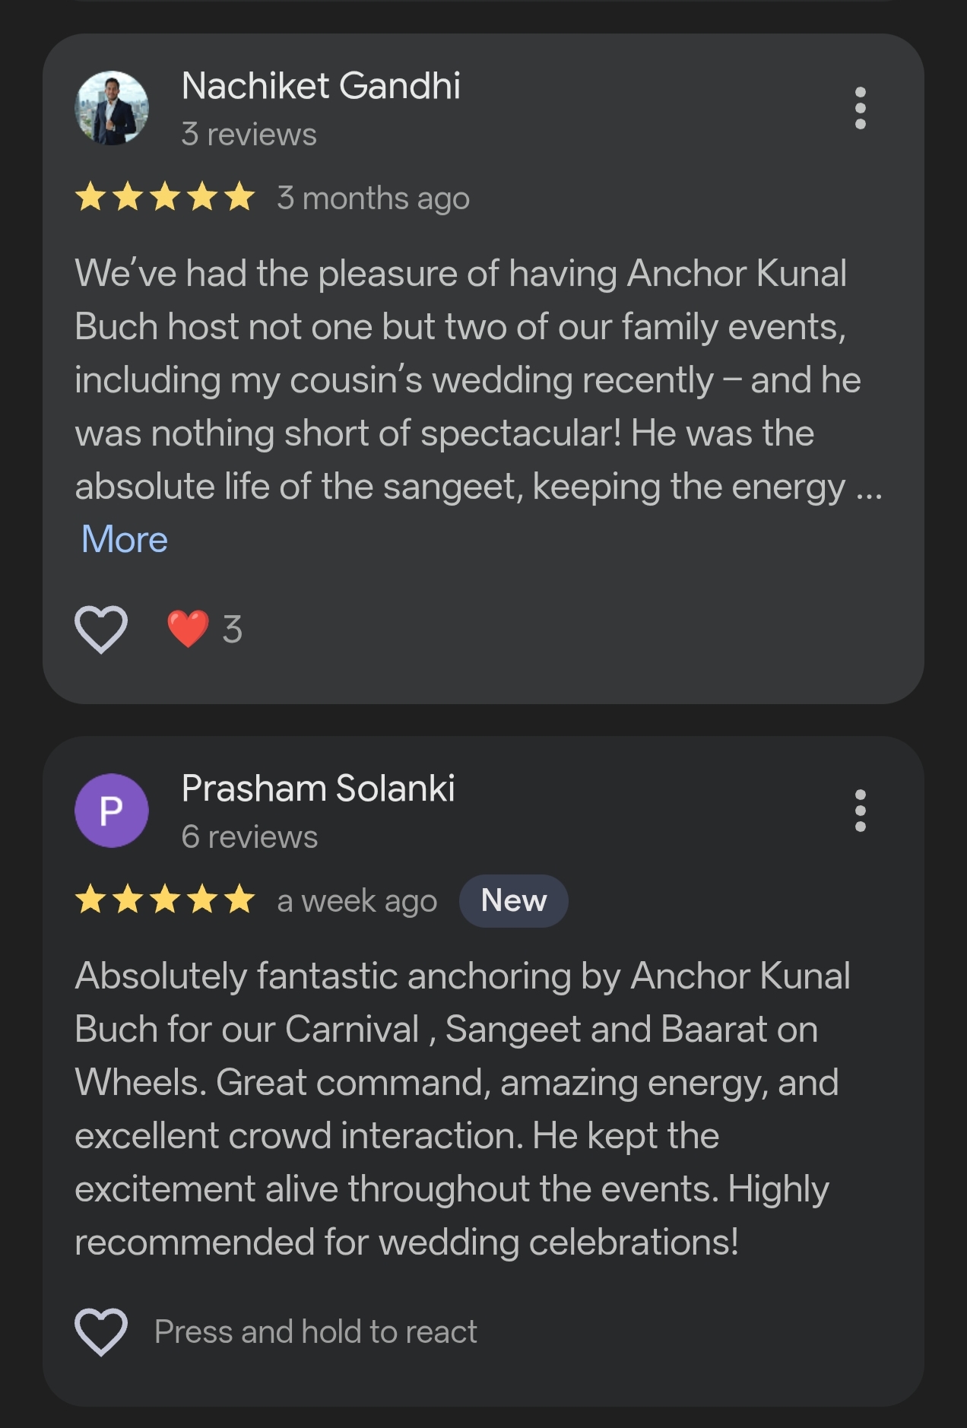Image resolution: width=967 pixels, height=1428 pixels.
Task: Open Prasham Solanki's profile name
Action: click(x=318, y=789)
